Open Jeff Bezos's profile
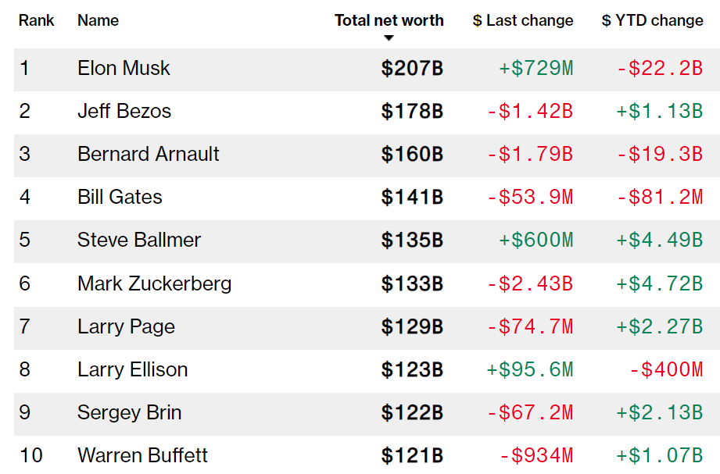This screenshot has height=474, width=720. pyautogui.click(x=124, y=112)
